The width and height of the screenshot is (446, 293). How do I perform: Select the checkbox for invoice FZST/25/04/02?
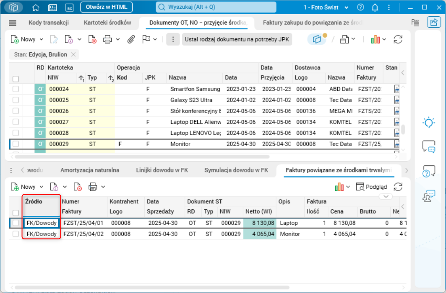[x=16, y=234]
